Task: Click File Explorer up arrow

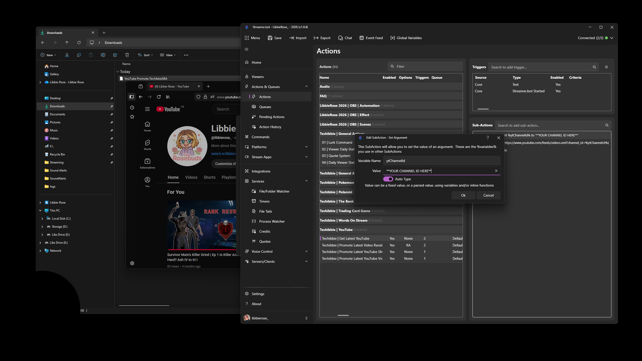Action: pos(67,43)
